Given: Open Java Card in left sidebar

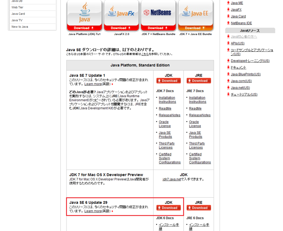Looking at the screenshot, I should (x=33, y=14).
